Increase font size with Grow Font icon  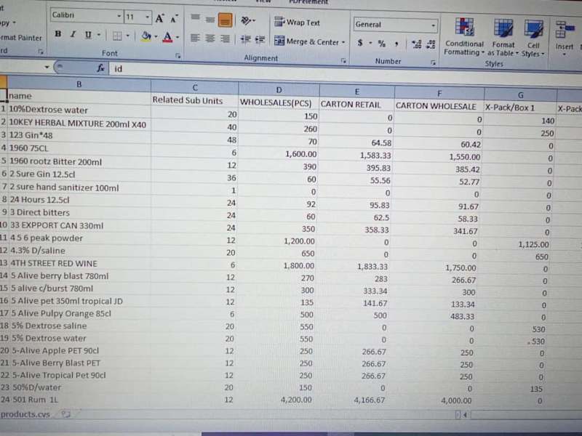159,18
